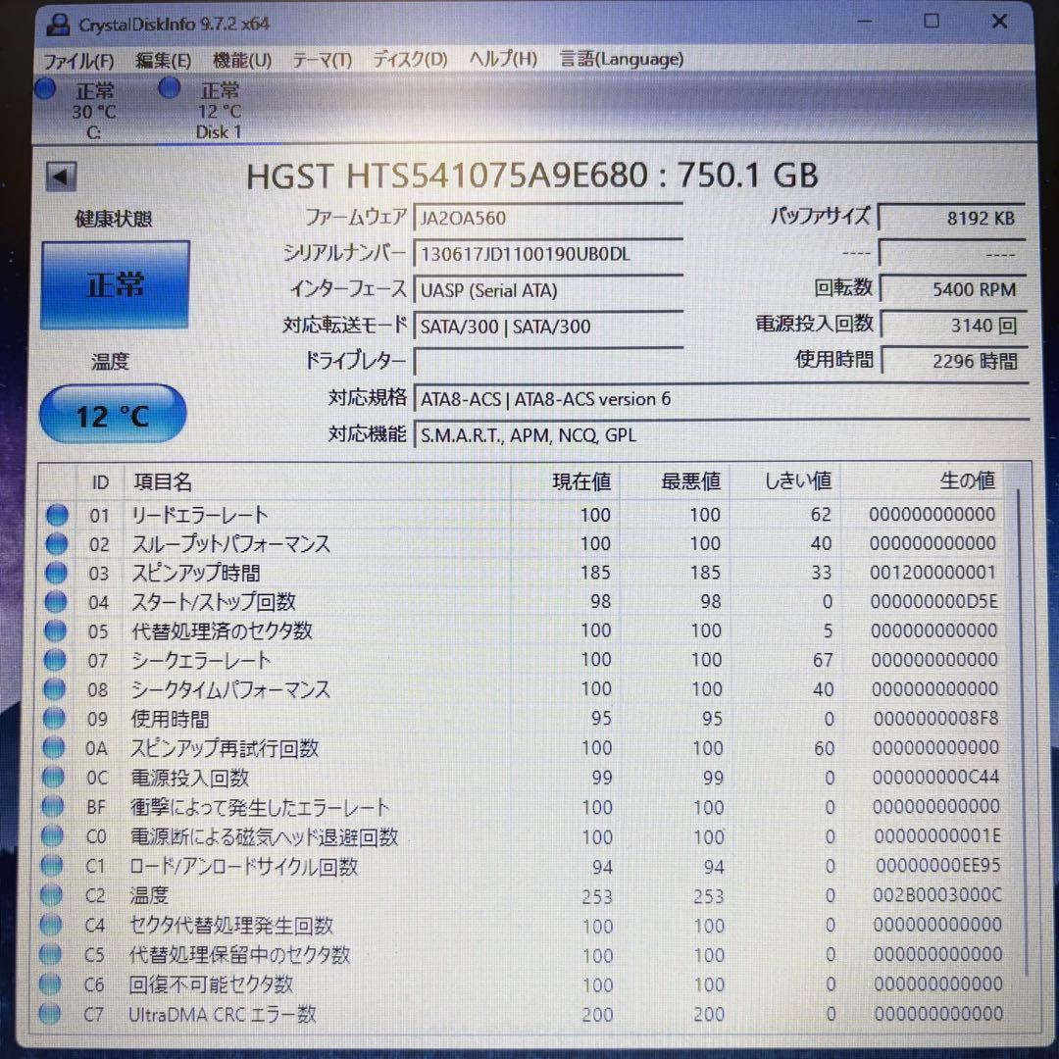Open the 言語(Language) menu
Screen dimensions: 1059x1059
point(621,59)
